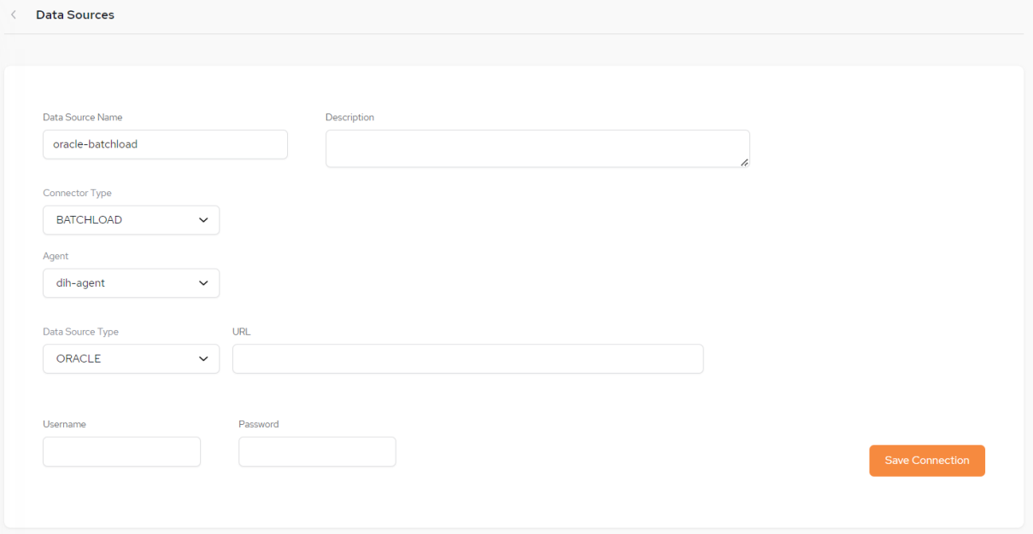Click the Data Source Name label
The height and width of the screenshot is (534, 1033).
click(x=83, y=118)
